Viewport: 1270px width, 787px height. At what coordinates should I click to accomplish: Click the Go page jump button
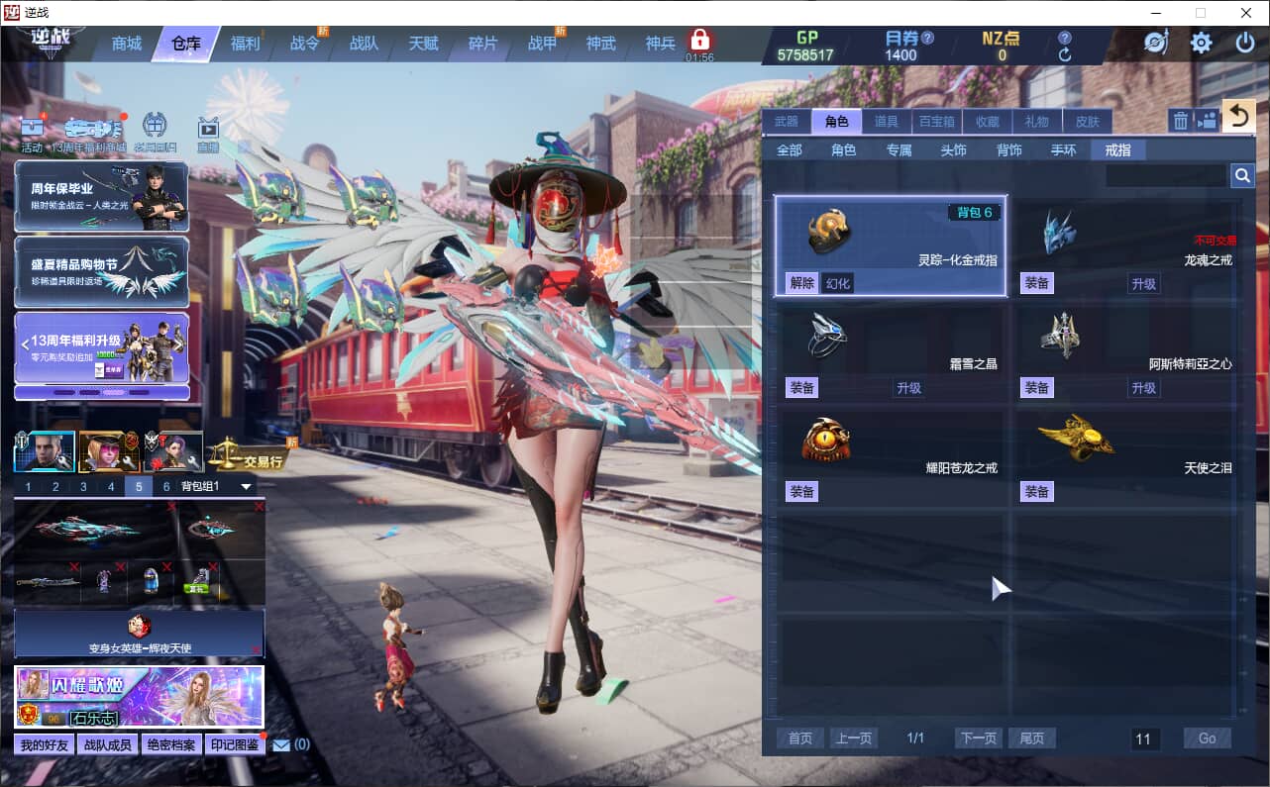[x=1207, y=738]
